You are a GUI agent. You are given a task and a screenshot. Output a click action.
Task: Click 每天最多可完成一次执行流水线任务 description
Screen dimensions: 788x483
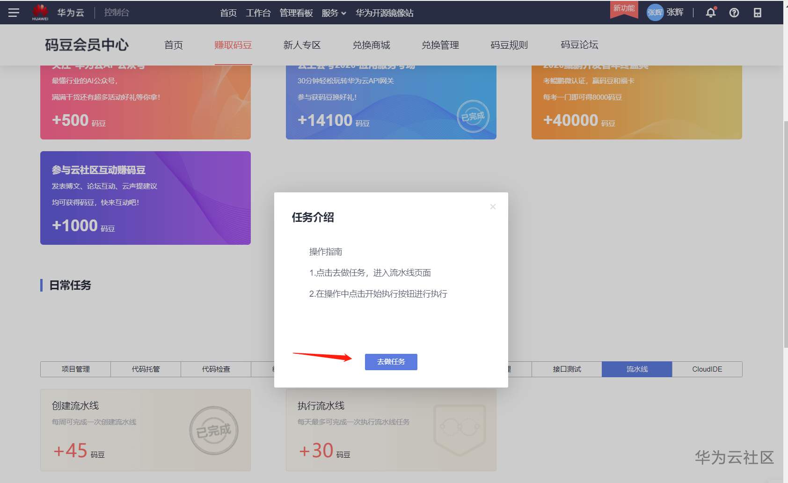point(354,422)
